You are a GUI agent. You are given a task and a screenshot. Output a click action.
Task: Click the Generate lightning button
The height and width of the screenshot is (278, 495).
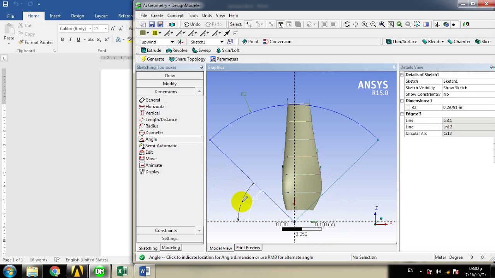[152, 59]
